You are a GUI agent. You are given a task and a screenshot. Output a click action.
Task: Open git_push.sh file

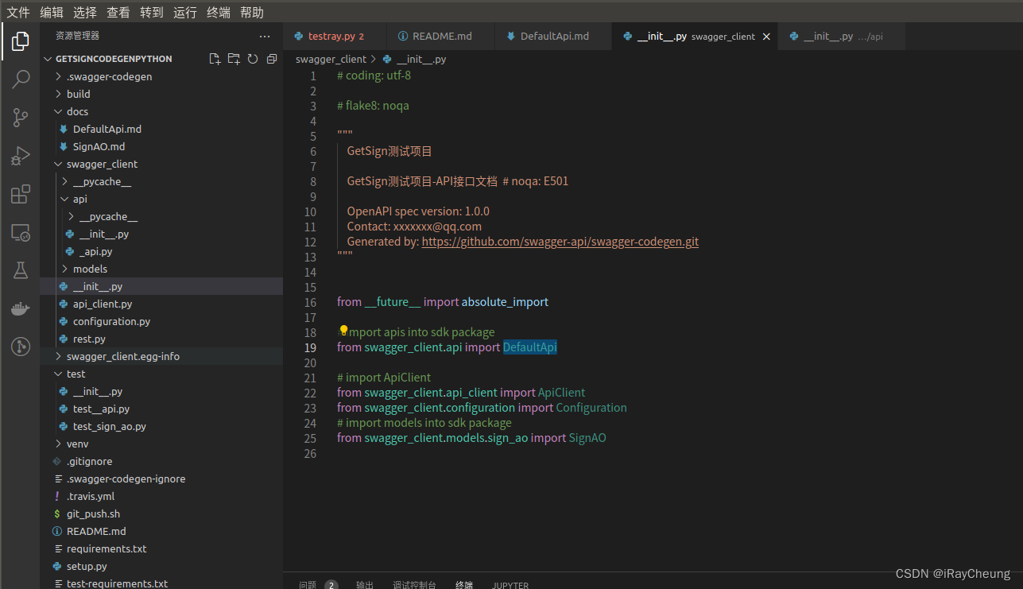click(x=161, y=513)
